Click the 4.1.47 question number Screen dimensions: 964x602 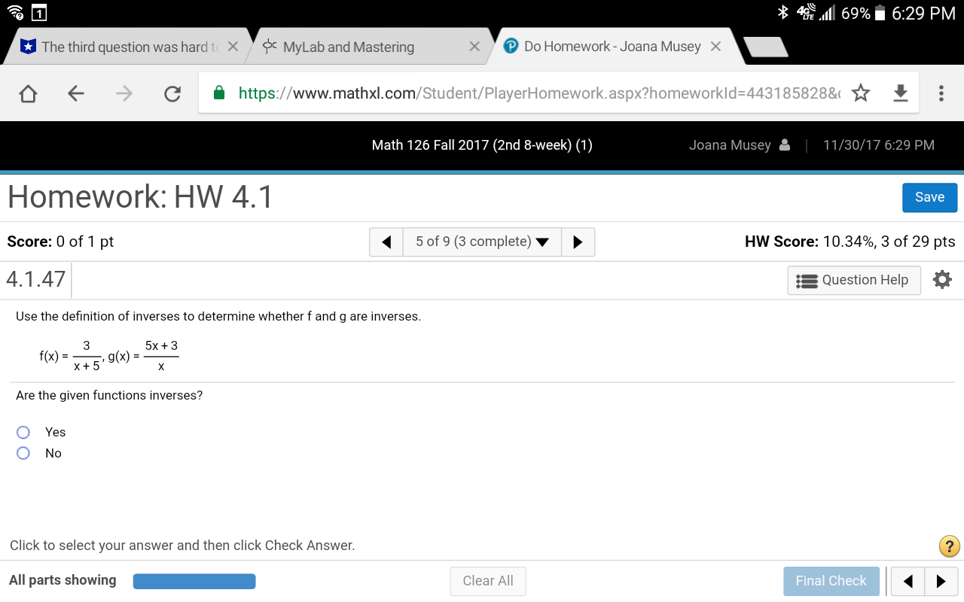[x=36, y=279]
